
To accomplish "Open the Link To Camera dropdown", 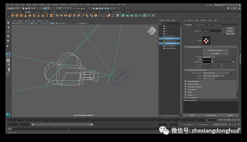I will [215, 73].
